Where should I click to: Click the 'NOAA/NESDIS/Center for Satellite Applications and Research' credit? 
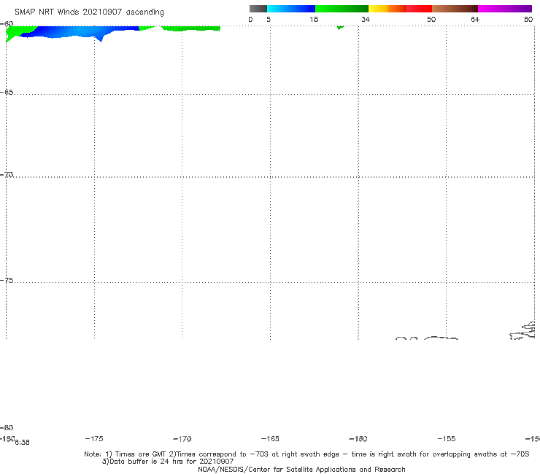coord(301,470)
